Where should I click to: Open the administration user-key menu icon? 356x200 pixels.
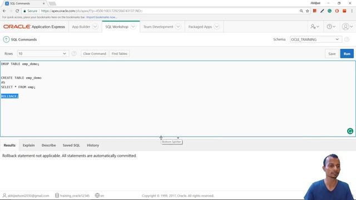(x=315, y=27)
